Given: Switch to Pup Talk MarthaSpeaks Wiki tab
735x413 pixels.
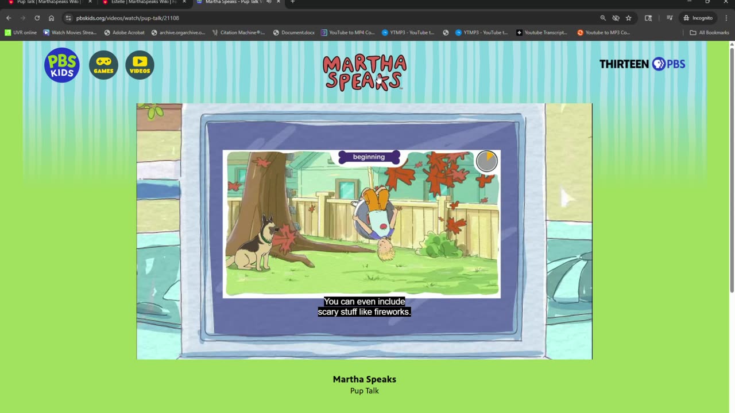Looking at the screenshot, I should click(x=50, y=2).
